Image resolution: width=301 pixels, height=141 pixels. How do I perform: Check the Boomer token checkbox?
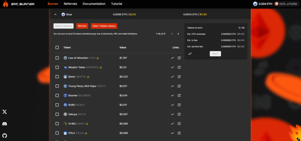coord(57,95)
